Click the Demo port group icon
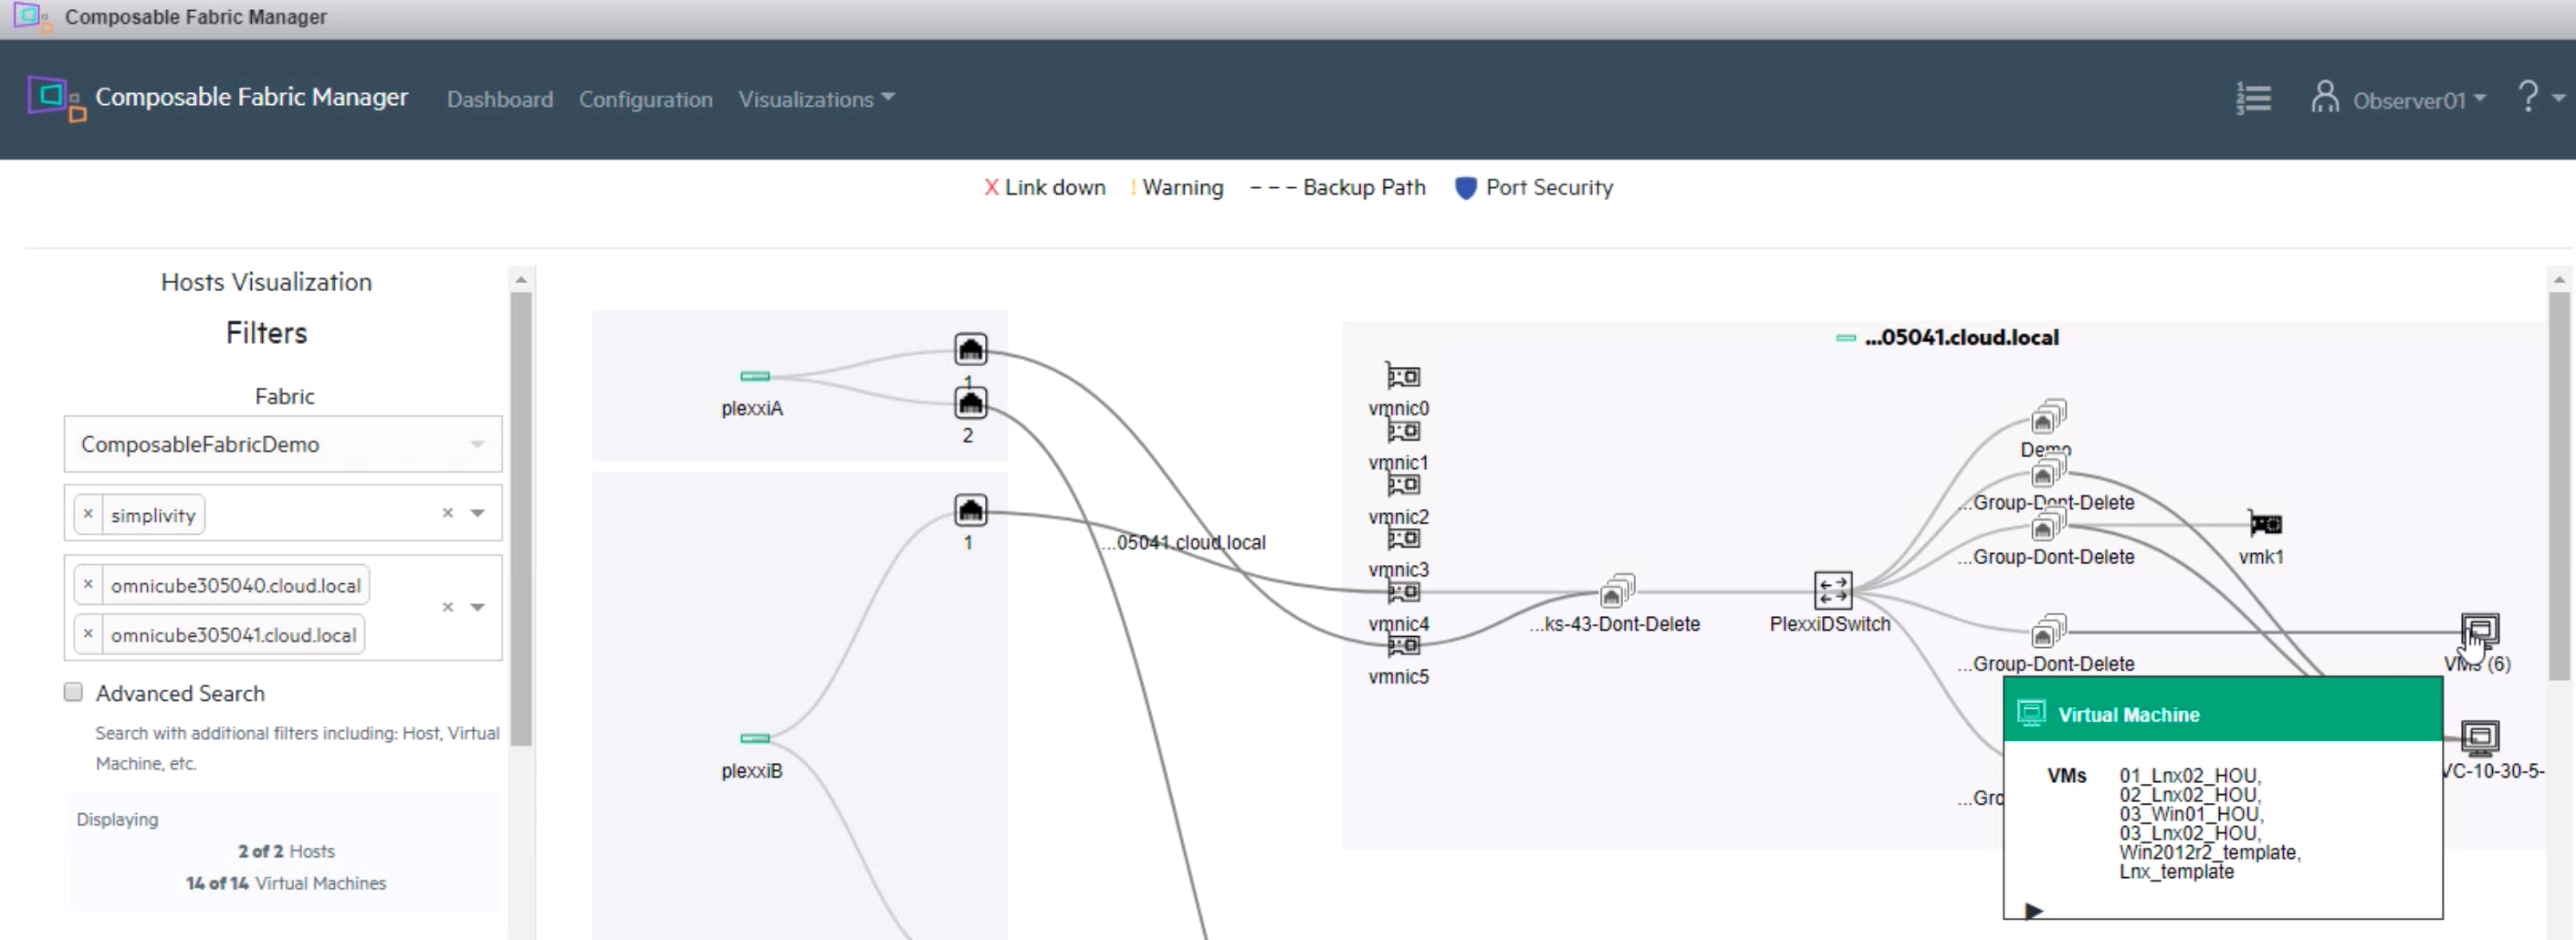 click(2048, 416)
